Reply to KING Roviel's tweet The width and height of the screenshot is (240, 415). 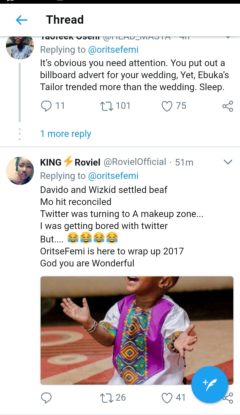tap(46, 398)
